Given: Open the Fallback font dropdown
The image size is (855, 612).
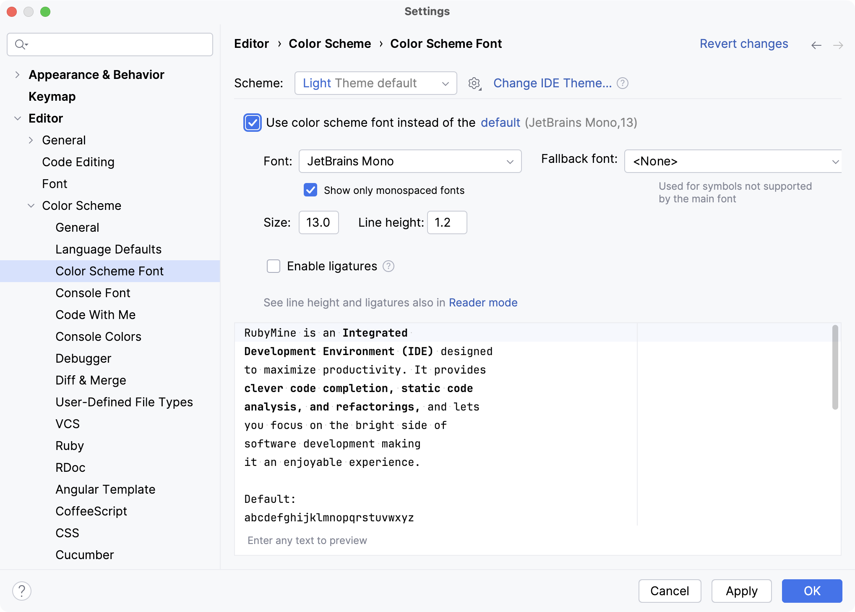Looking at the screenshot, I should (x=732, y=161).
